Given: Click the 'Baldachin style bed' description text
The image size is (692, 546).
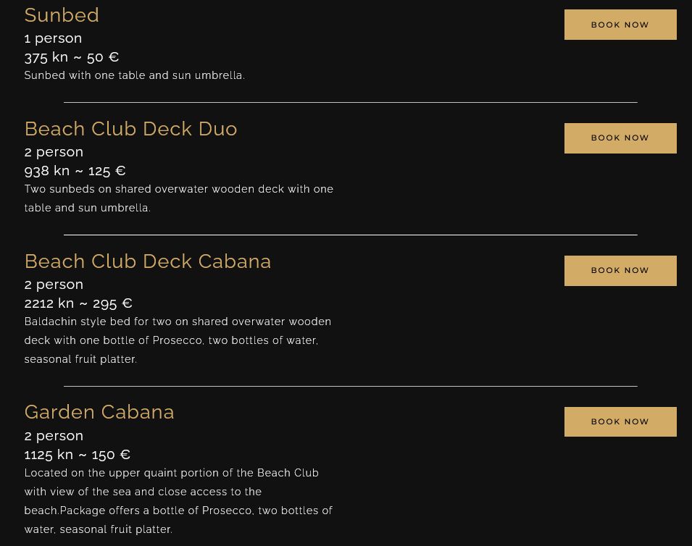Looking at the screenshot, I should [178, 340].
